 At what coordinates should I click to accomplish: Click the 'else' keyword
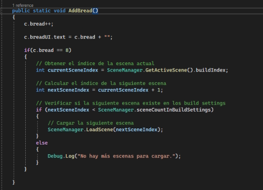click(x=42, y=143)
